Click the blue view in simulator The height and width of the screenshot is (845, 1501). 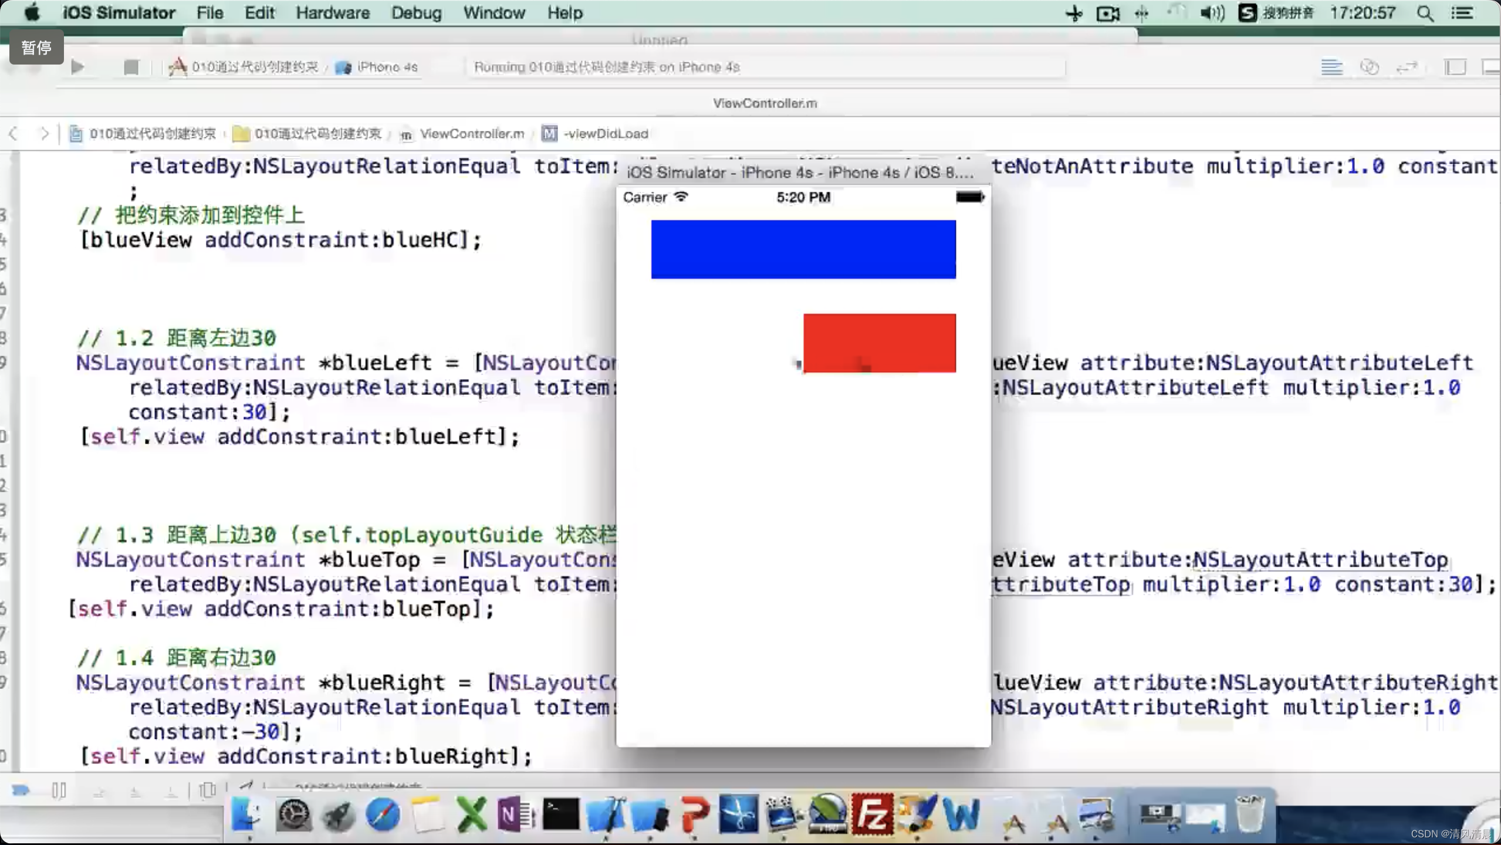pos(803,249)
